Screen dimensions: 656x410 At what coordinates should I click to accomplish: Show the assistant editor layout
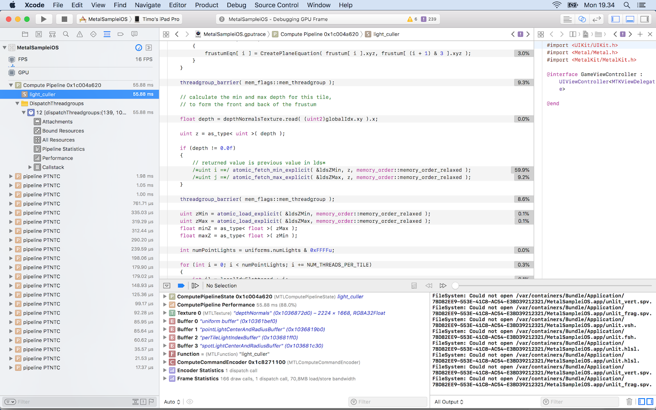(x=582, y=19)
